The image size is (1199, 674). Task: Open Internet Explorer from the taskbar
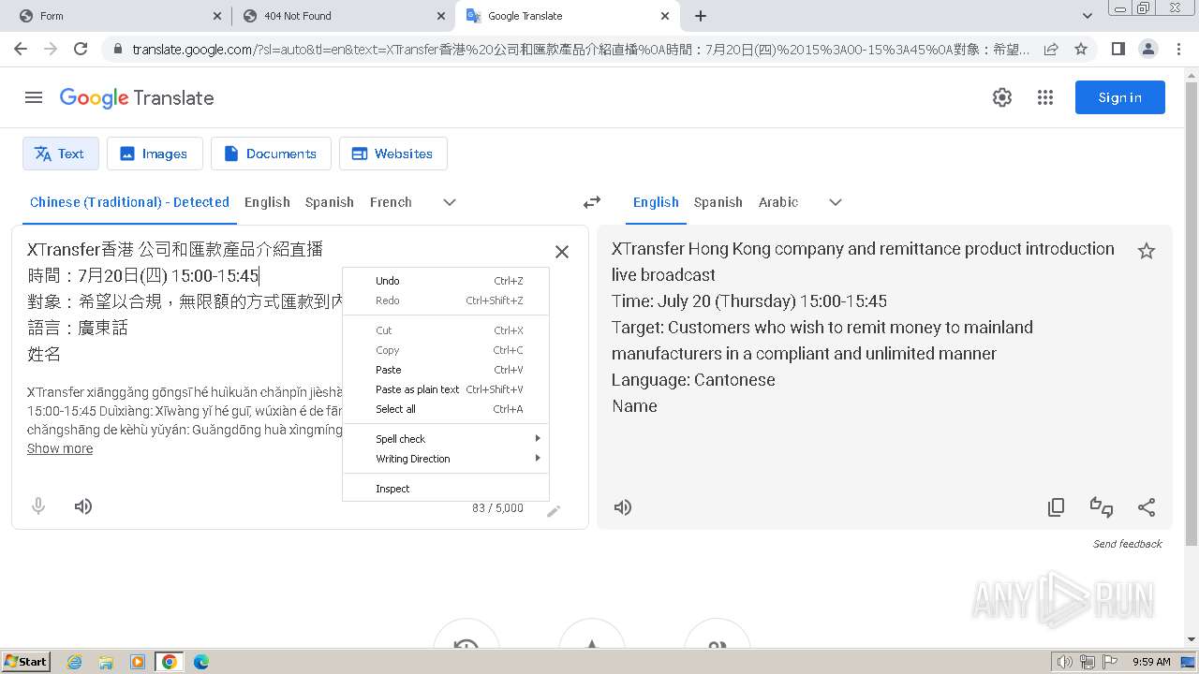tap(74, 662)
